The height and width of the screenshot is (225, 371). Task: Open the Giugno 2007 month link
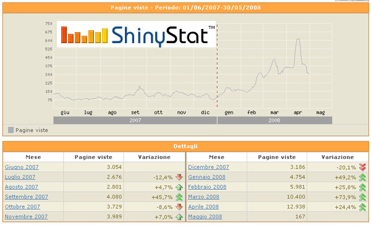tap(22, 167)
